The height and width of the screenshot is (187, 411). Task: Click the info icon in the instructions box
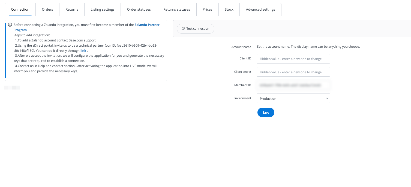pos(10,25)
